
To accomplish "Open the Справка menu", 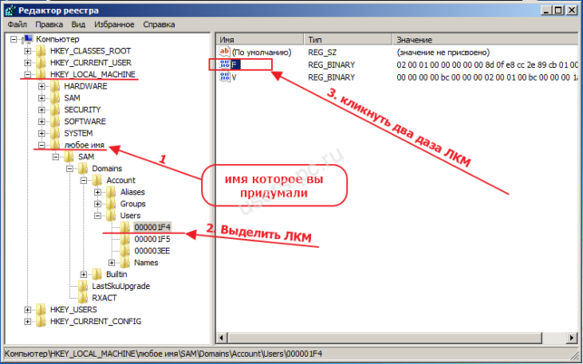I will tap(159, 24).
